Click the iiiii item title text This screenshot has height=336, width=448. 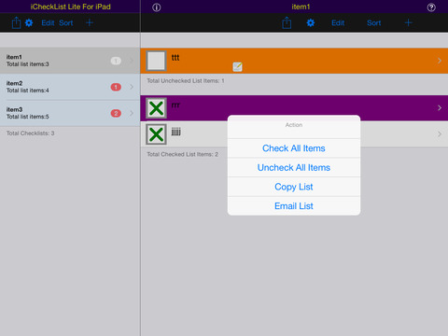pyautogui.click(x=175, y=132)
